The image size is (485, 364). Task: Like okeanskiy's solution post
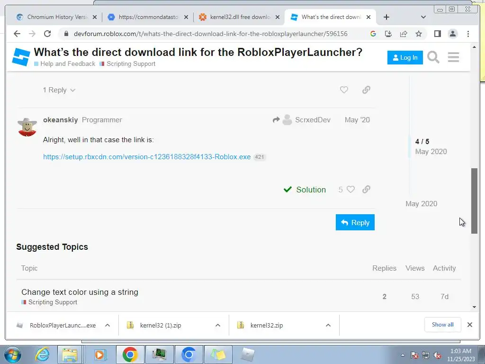point(350,190)
